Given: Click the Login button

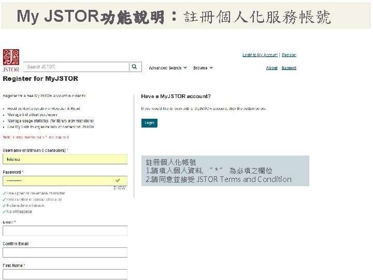Looking at the screenshot, I should tap(149, 123).
